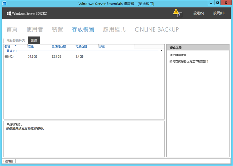Click the 硬碟工作 tasks panel header
The image size is (233, 166).
[198, 48]
